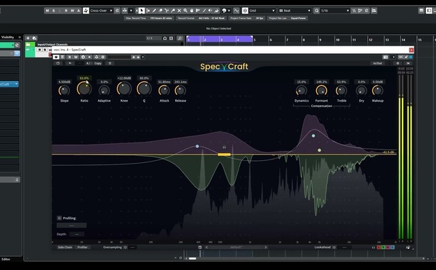Click the track camera snapshot icon
The width and height of the screenshot is (436, 270).
click(x=165, y=38)
